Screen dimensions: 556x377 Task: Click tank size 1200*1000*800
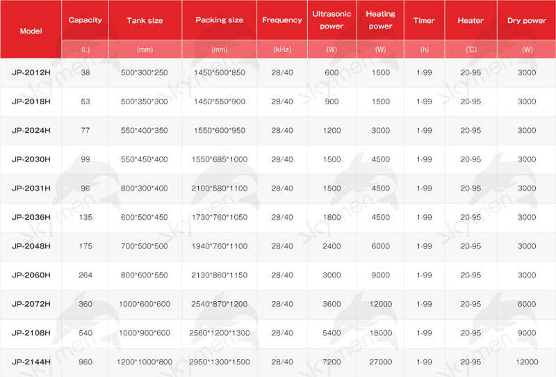(x=145, y=362)
